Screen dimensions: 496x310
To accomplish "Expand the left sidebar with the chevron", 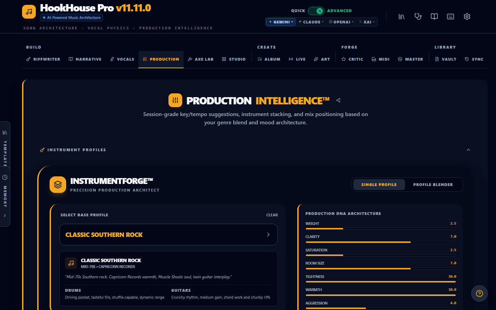I will (5, 215).
